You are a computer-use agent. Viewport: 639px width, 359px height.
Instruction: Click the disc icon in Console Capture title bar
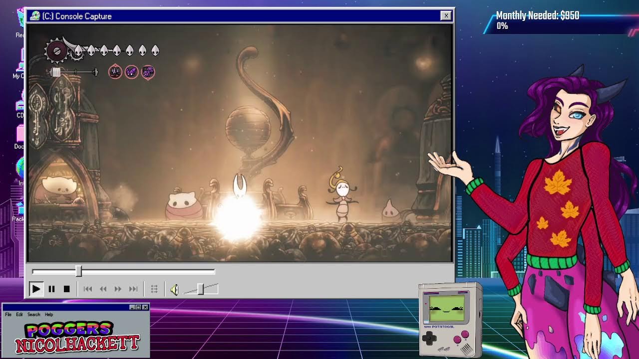click(x=35, y=16)
